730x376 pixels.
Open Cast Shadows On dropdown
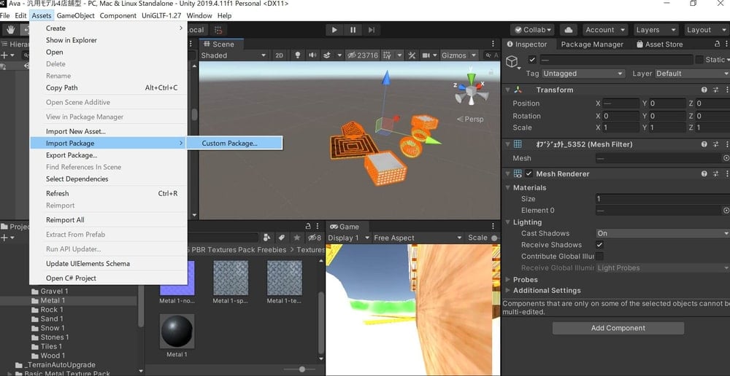663,233
